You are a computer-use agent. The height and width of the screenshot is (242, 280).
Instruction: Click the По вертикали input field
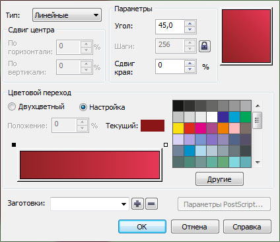coord(69,67)
